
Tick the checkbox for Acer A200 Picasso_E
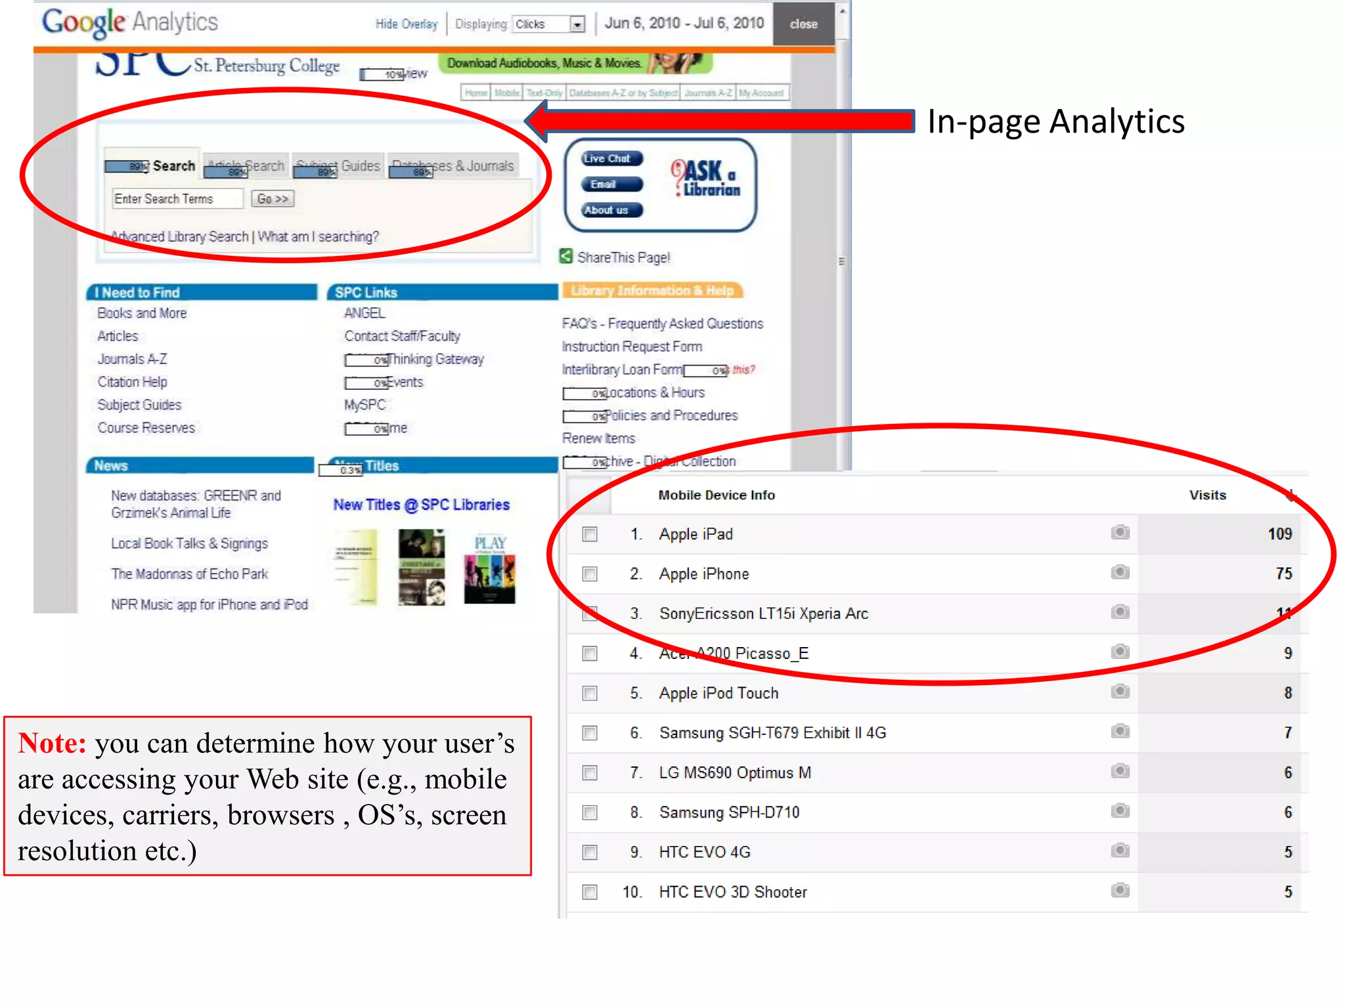click(590, 654)
